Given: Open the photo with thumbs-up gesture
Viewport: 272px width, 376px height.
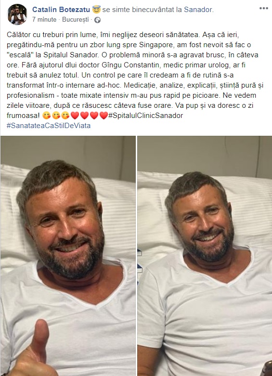Looking at the screenshot, I should (x=68, y=256).
